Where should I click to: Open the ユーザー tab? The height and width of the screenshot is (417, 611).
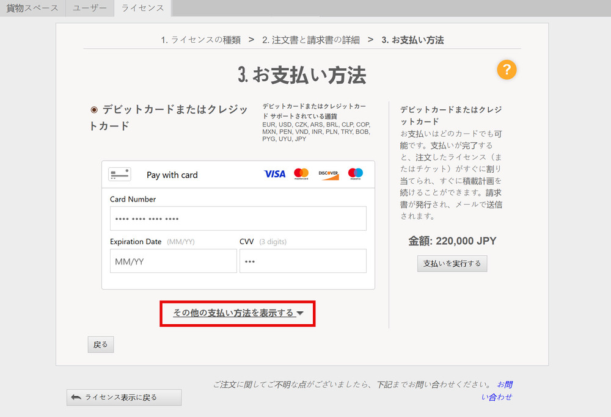[89, 8]
